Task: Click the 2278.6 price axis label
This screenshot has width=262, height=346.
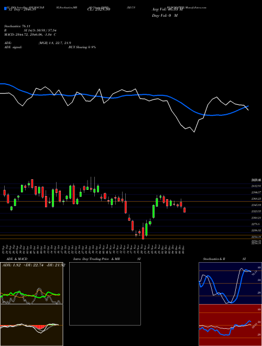Action: (256, 224)
